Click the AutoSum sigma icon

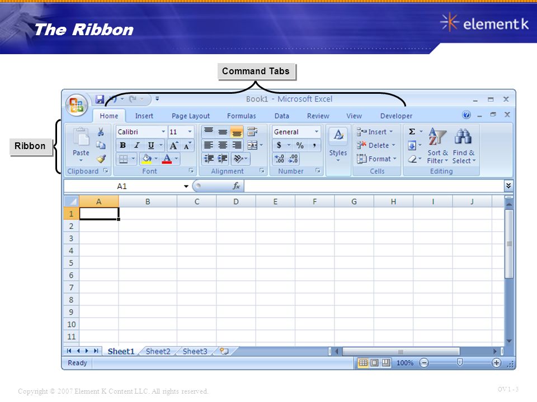click(412, 132)
